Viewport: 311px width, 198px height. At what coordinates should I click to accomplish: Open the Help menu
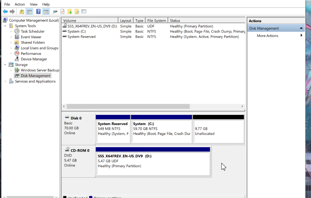click(46, 4)
